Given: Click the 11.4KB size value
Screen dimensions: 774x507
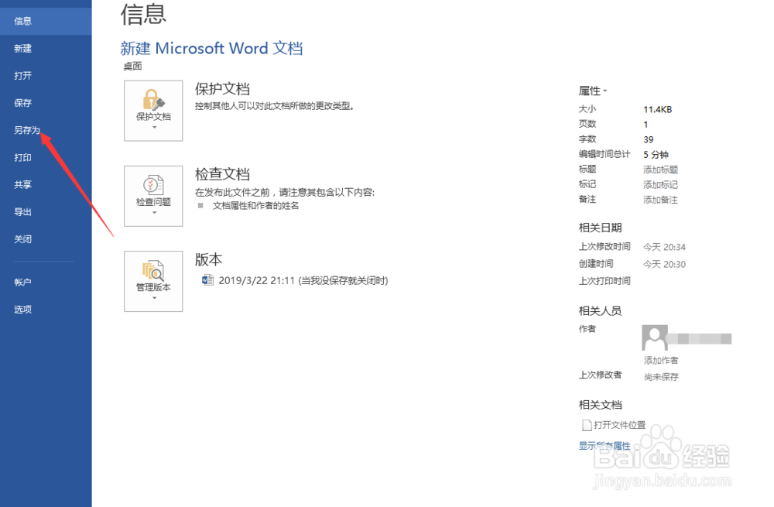Looking at the screenshot, I should pos(657,110).
